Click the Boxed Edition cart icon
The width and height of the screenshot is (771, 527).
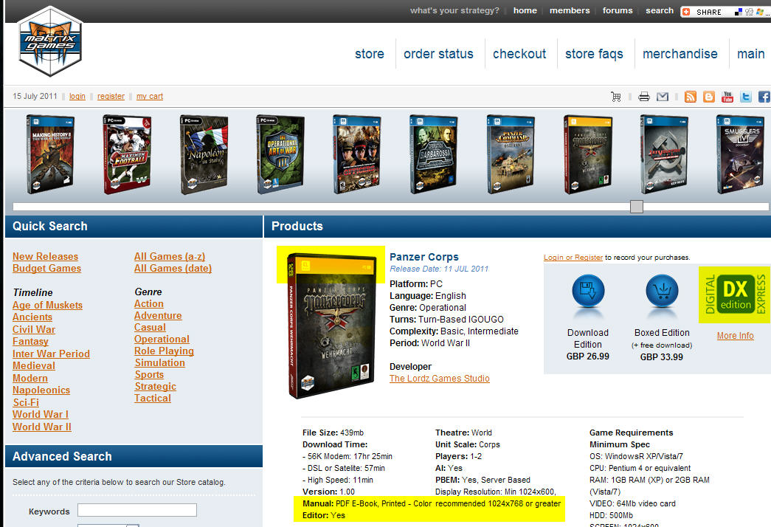(x=662, y=292)
